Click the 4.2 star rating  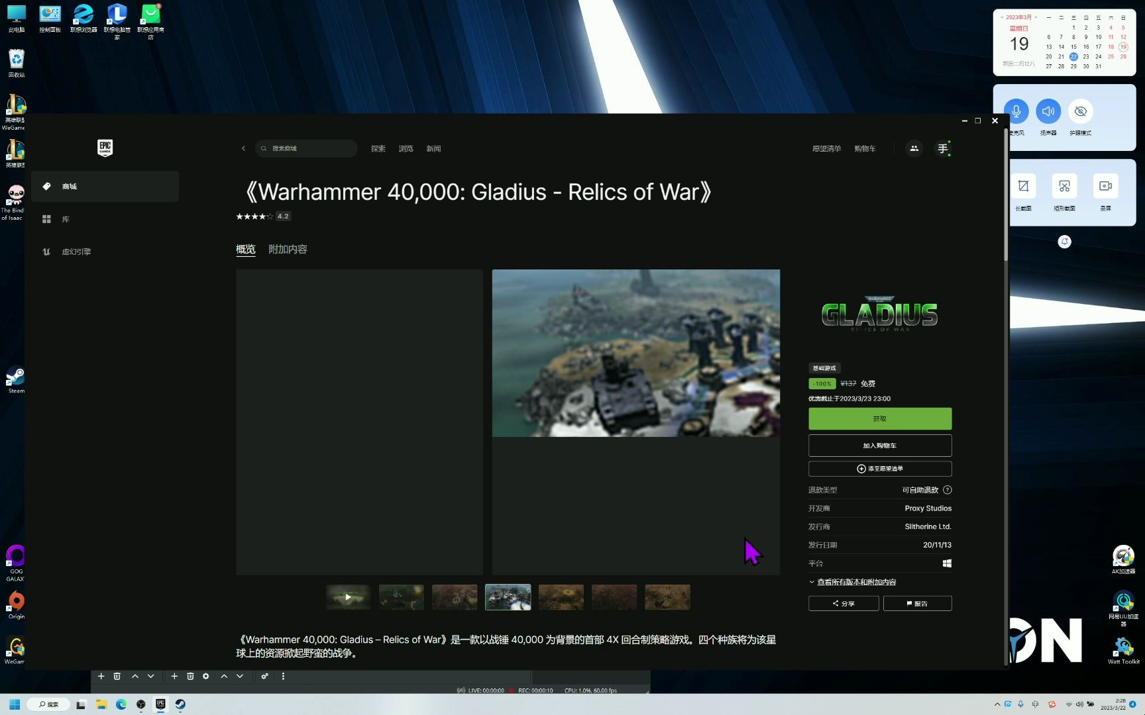(x=264, y=216)
